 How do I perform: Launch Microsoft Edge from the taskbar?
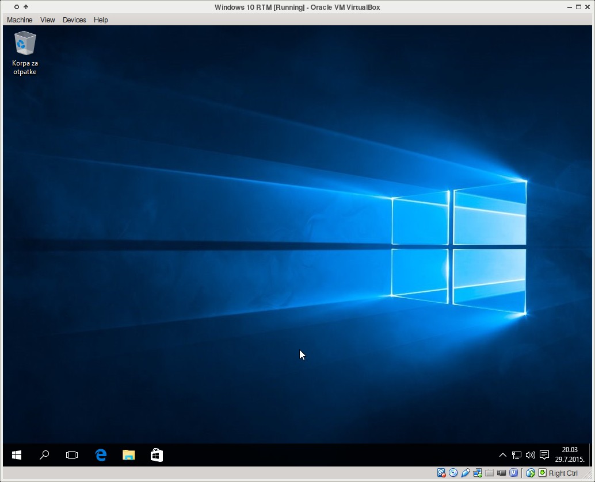101,455
